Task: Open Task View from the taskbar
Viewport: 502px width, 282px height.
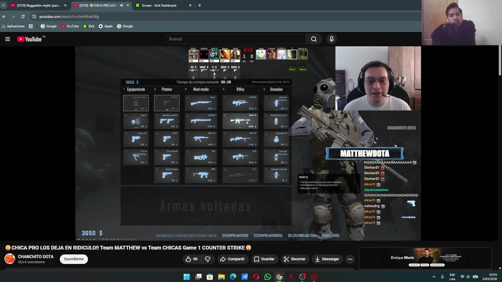Action: (198, 277)
